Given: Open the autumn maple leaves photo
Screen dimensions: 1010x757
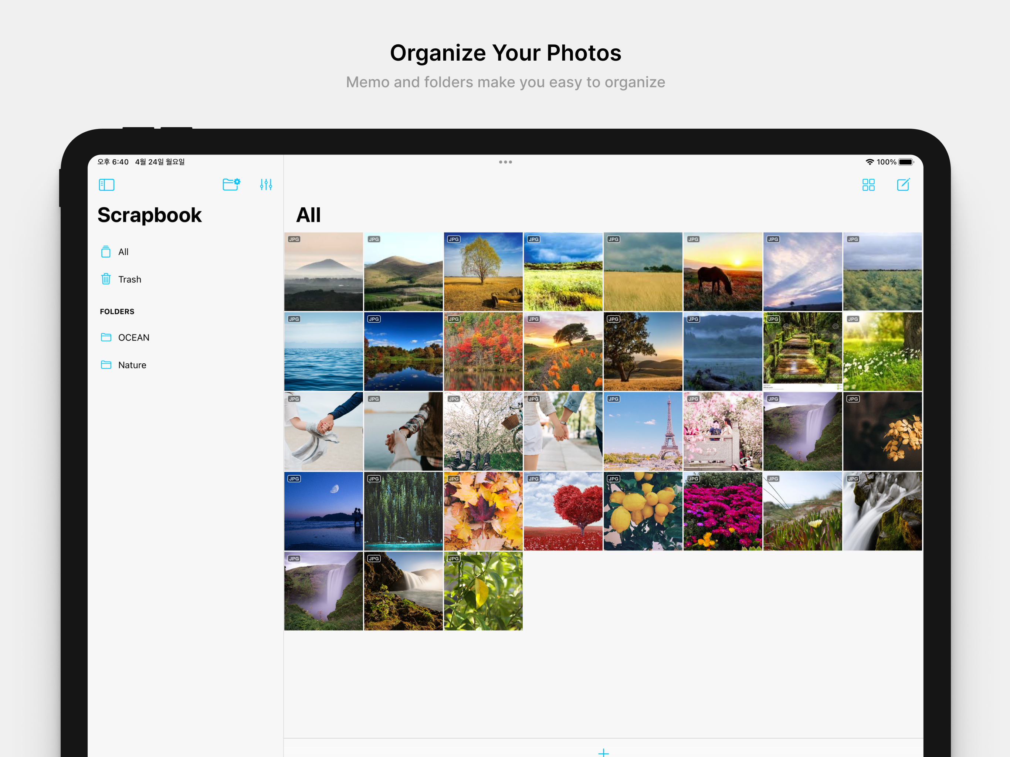Looking at the screenshot, I should pos(483,511).
